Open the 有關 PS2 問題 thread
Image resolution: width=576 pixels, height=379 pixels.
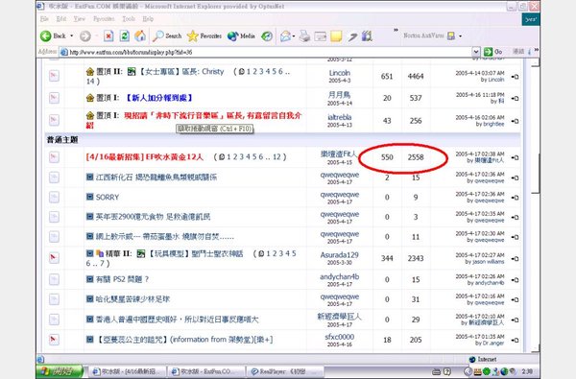coord(122,279)
